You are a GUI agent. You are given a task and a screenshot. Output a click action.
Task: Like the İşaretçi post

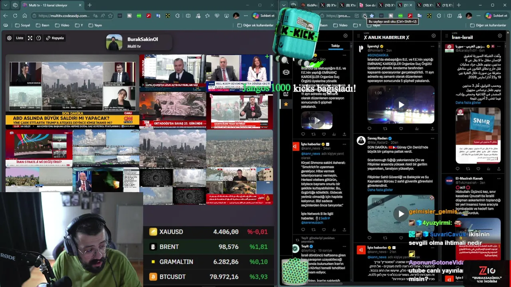point(401,129)
